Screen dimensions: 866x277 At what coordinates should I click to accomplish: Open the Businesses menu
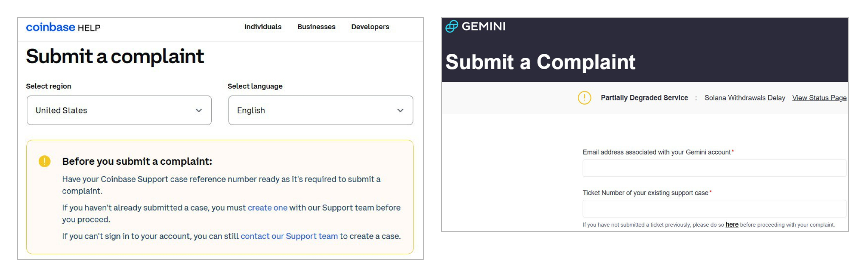tap(316, 27)
